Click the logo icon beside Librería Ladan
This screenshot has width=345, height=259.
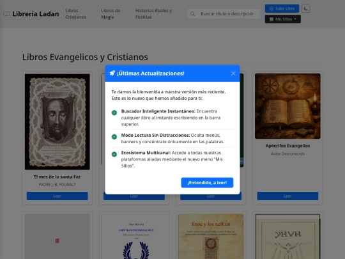click(x=6, y=14)
